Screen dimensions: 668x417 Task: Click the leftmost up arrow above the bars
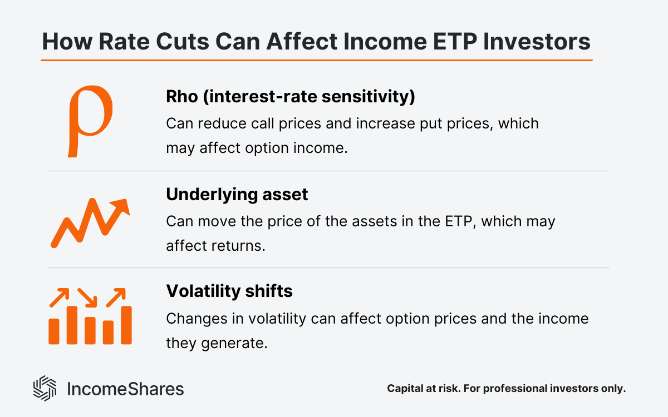click(58, 297)
